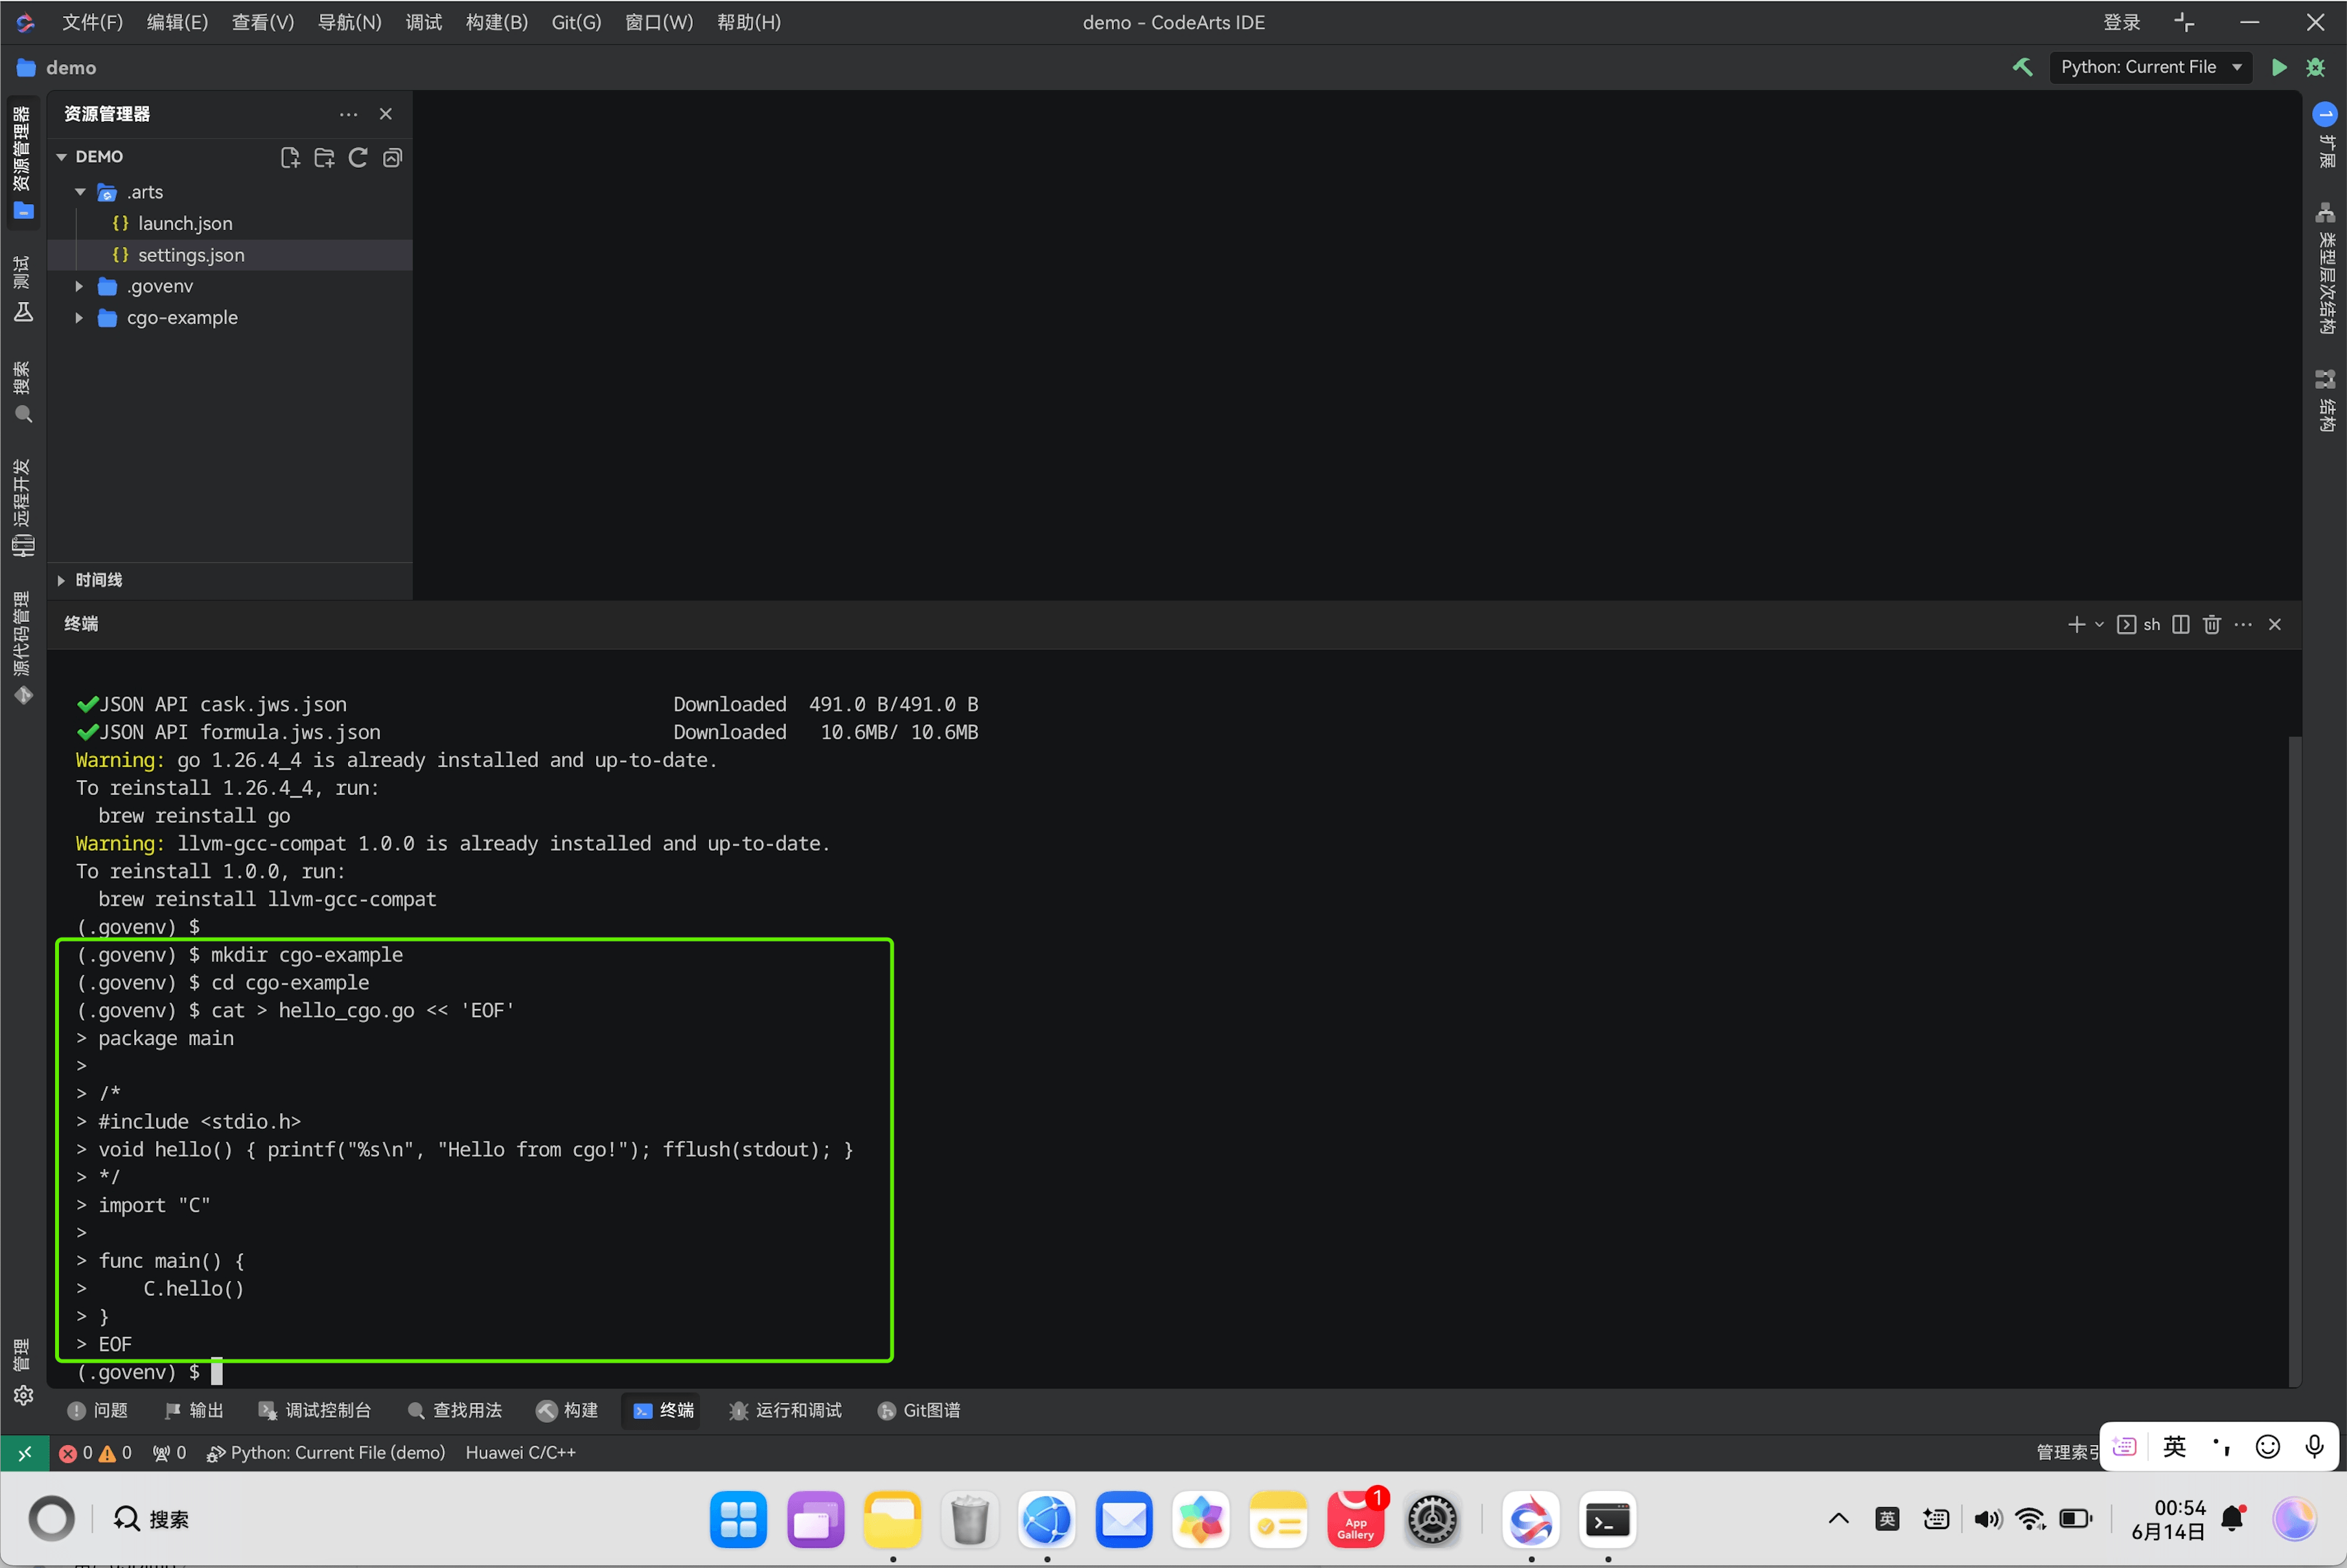Split the terminal panel
2347x1568 pixels.
tap(2181, 624)
